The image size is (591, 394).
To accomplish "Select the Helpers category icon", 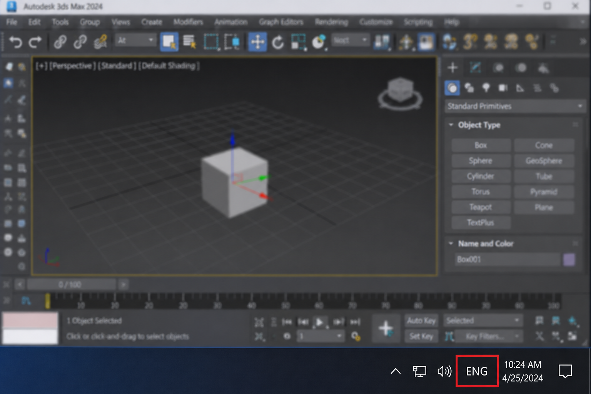I will [520, 88].
